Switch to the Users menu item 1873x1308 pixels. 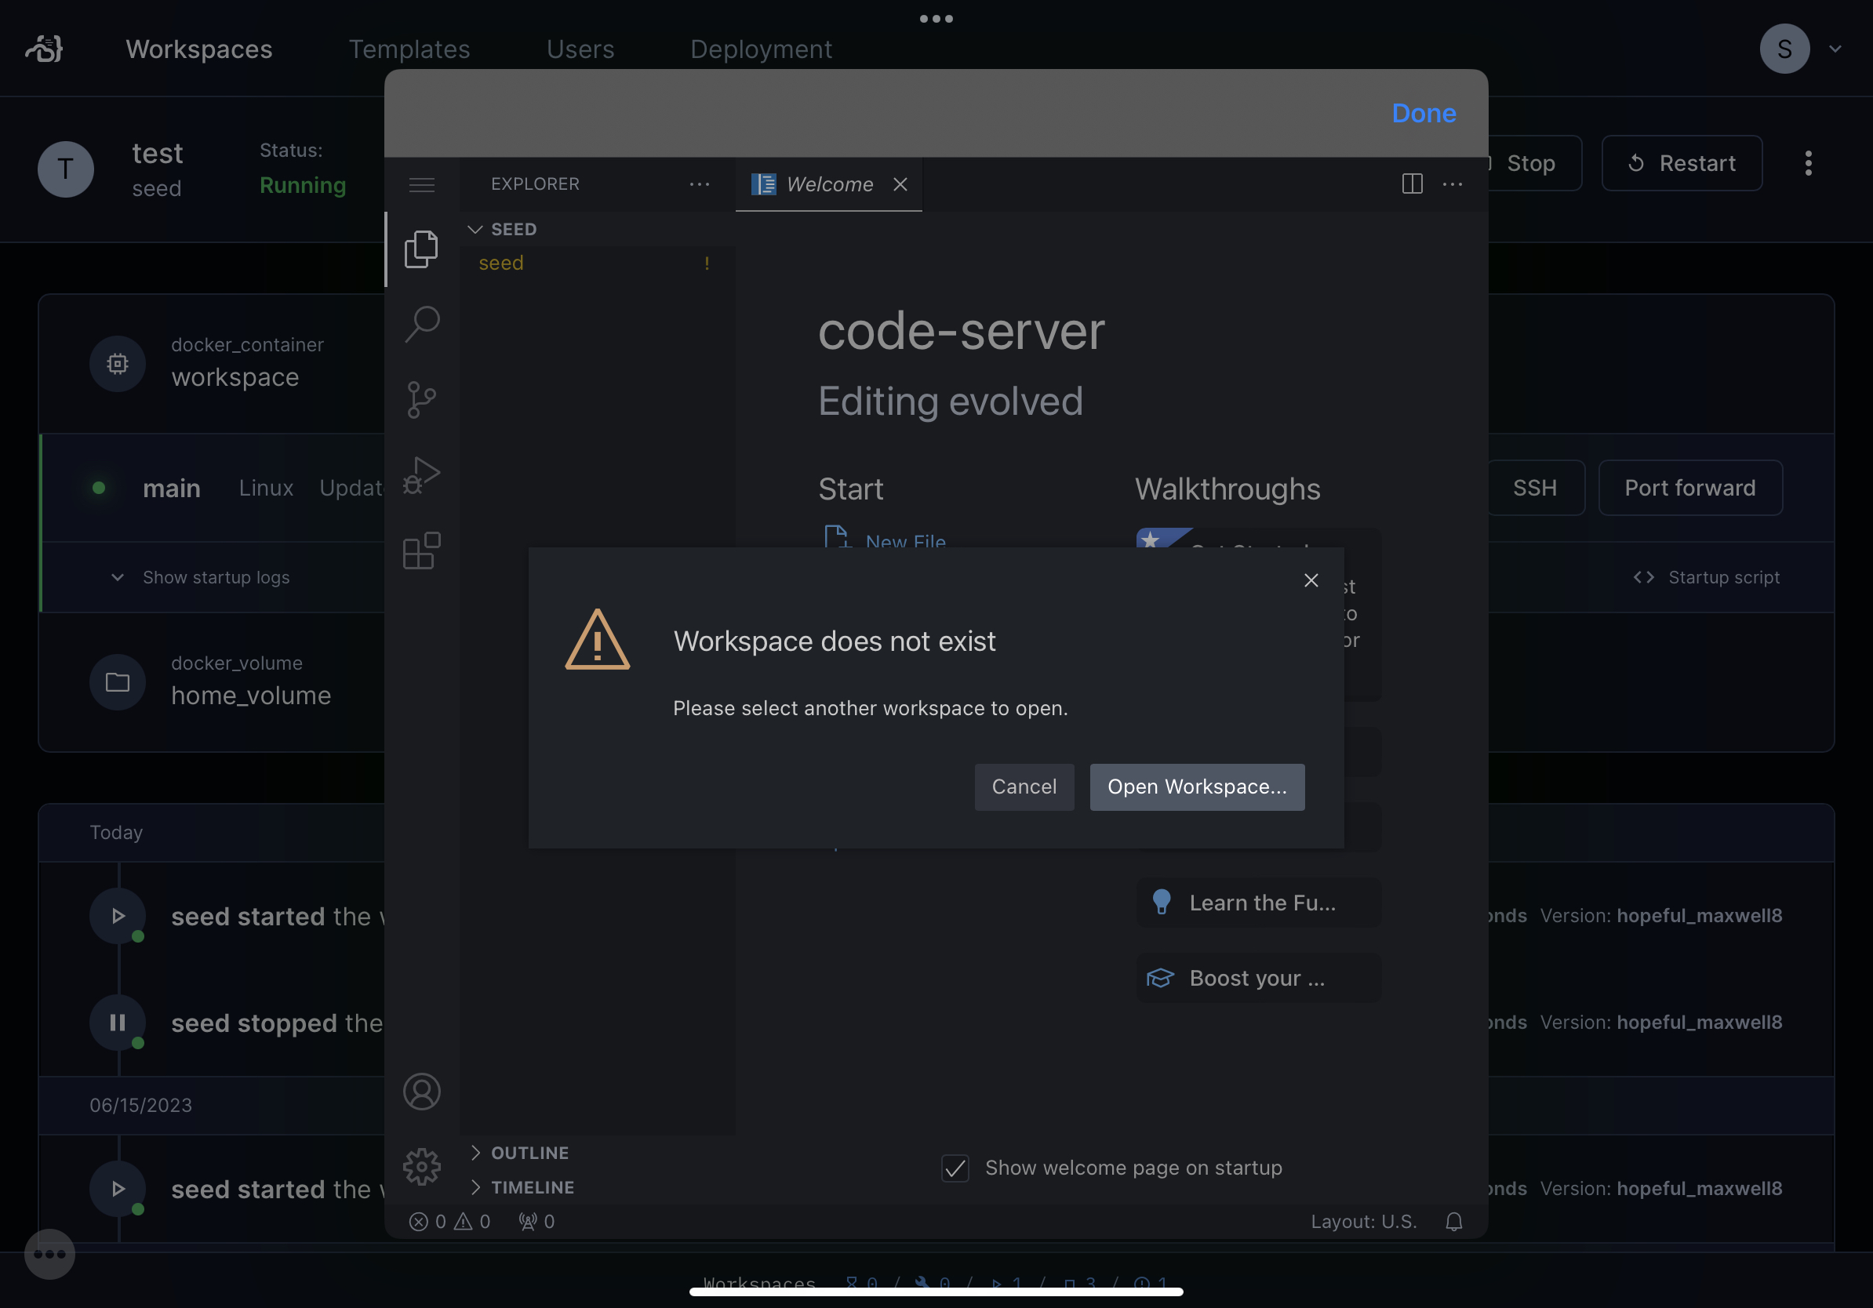pyautogui.click(x=581, y=49)
